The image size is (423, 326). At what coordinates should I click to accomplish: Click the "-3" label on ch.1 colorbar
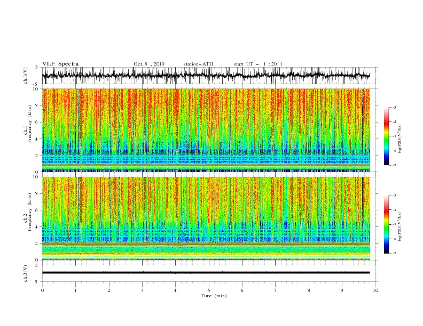(x=394, y=107)
